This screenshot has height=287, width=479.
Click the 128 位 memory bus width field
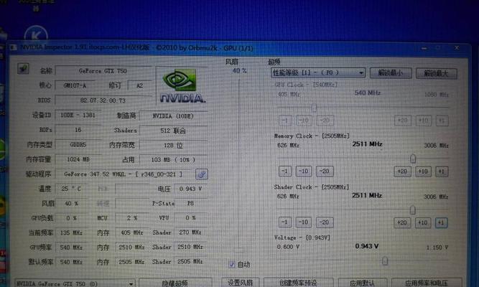pos(173,146)
